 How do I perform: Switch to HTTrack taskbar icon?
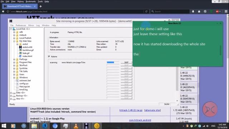86,126
